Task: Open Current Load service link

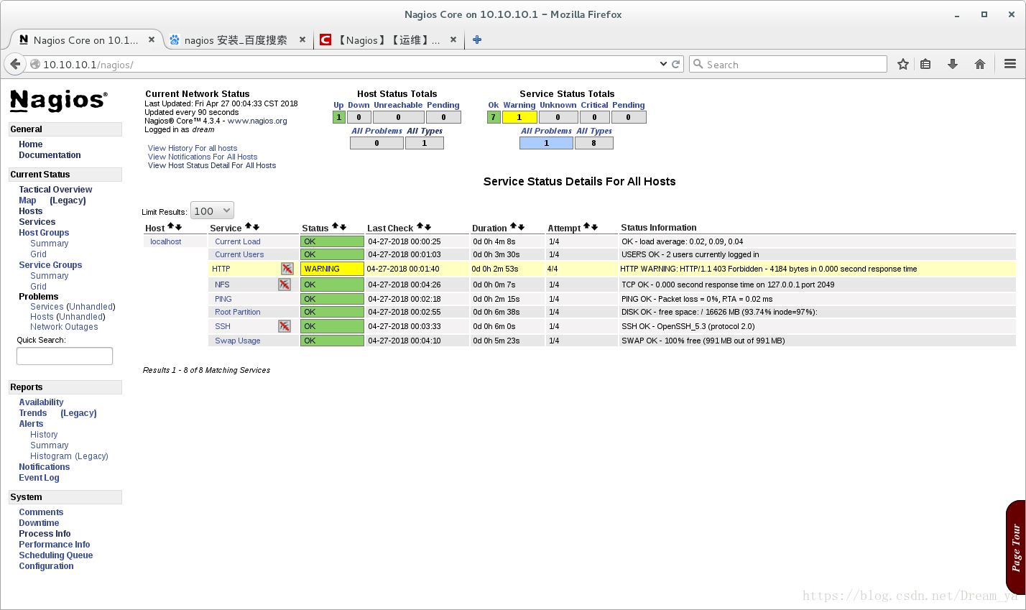Action: pos(237,241)
